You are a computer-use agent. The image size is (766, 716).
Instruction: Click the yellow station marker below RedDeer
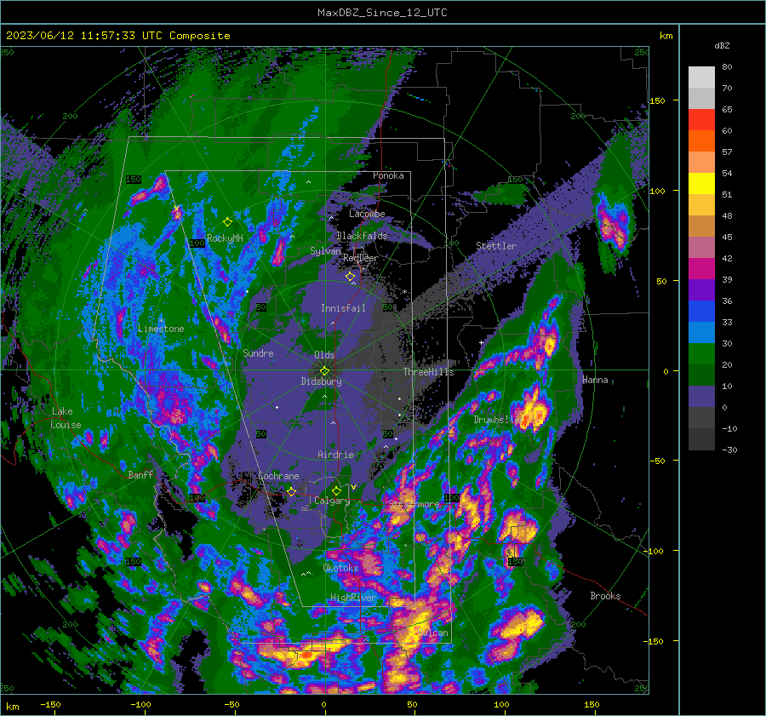point(350,277)
